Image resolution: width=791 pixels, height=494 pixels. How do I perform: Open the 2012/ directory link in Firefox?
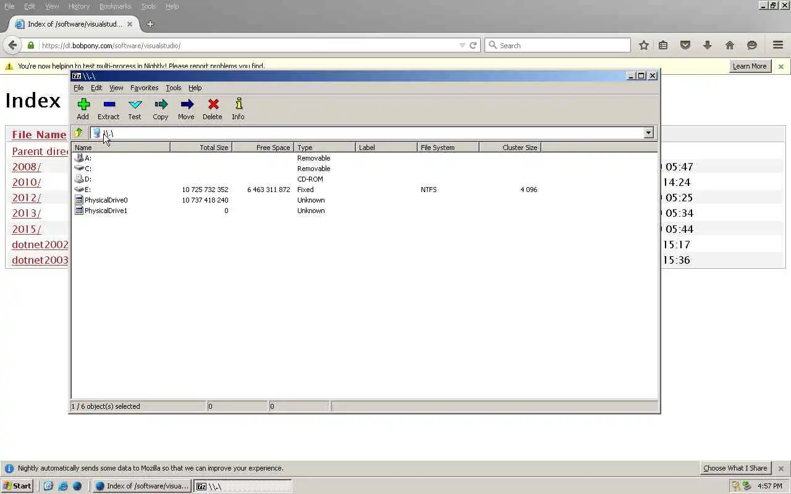tap(26, 198)
